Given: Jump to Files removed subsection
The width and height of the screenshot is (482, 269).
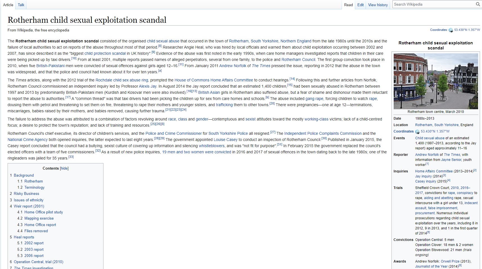Looking at the screenshot, I should click(36, 231).
